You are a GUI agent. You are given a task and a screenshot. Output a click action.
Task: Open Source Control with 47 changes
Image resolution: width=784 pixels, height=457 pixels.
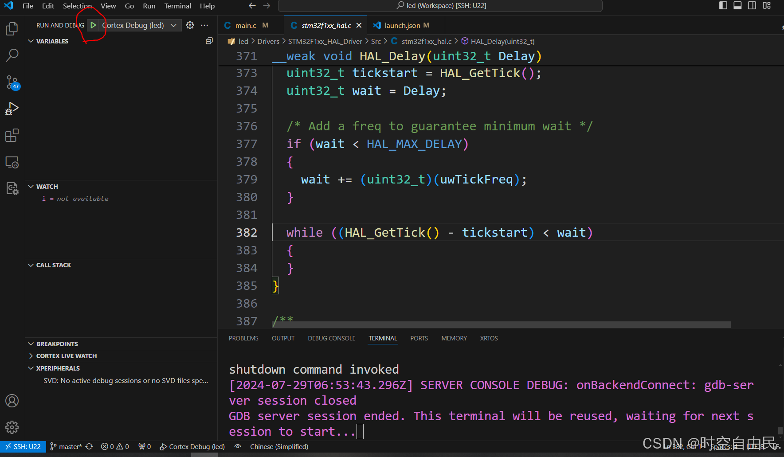point(12,82)
